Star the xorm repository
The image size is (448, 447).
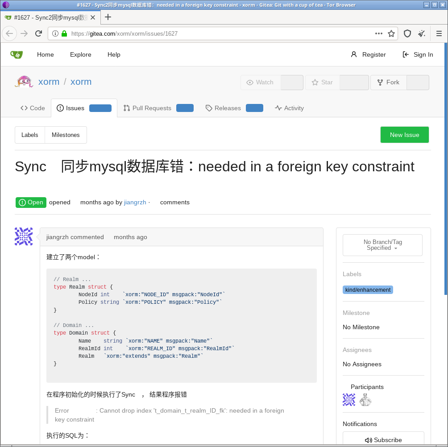323,83
